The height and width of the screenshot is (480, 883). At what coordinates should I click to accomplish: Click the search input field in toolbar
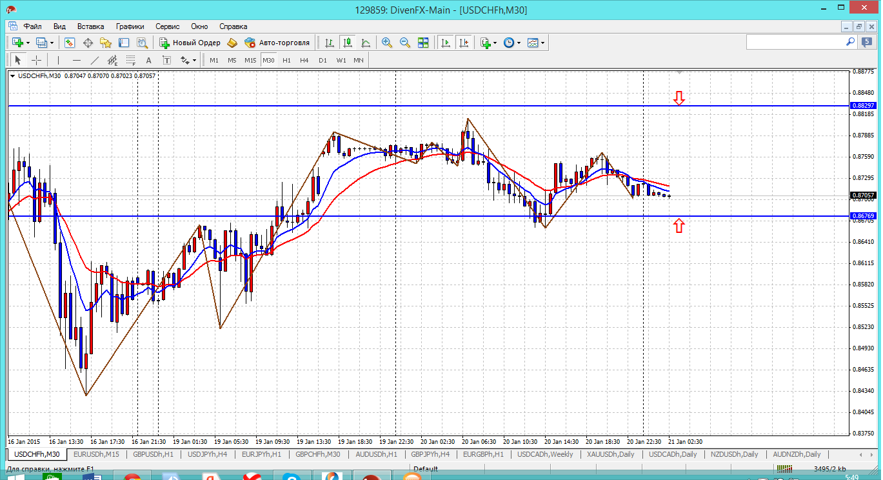(795, 42)
